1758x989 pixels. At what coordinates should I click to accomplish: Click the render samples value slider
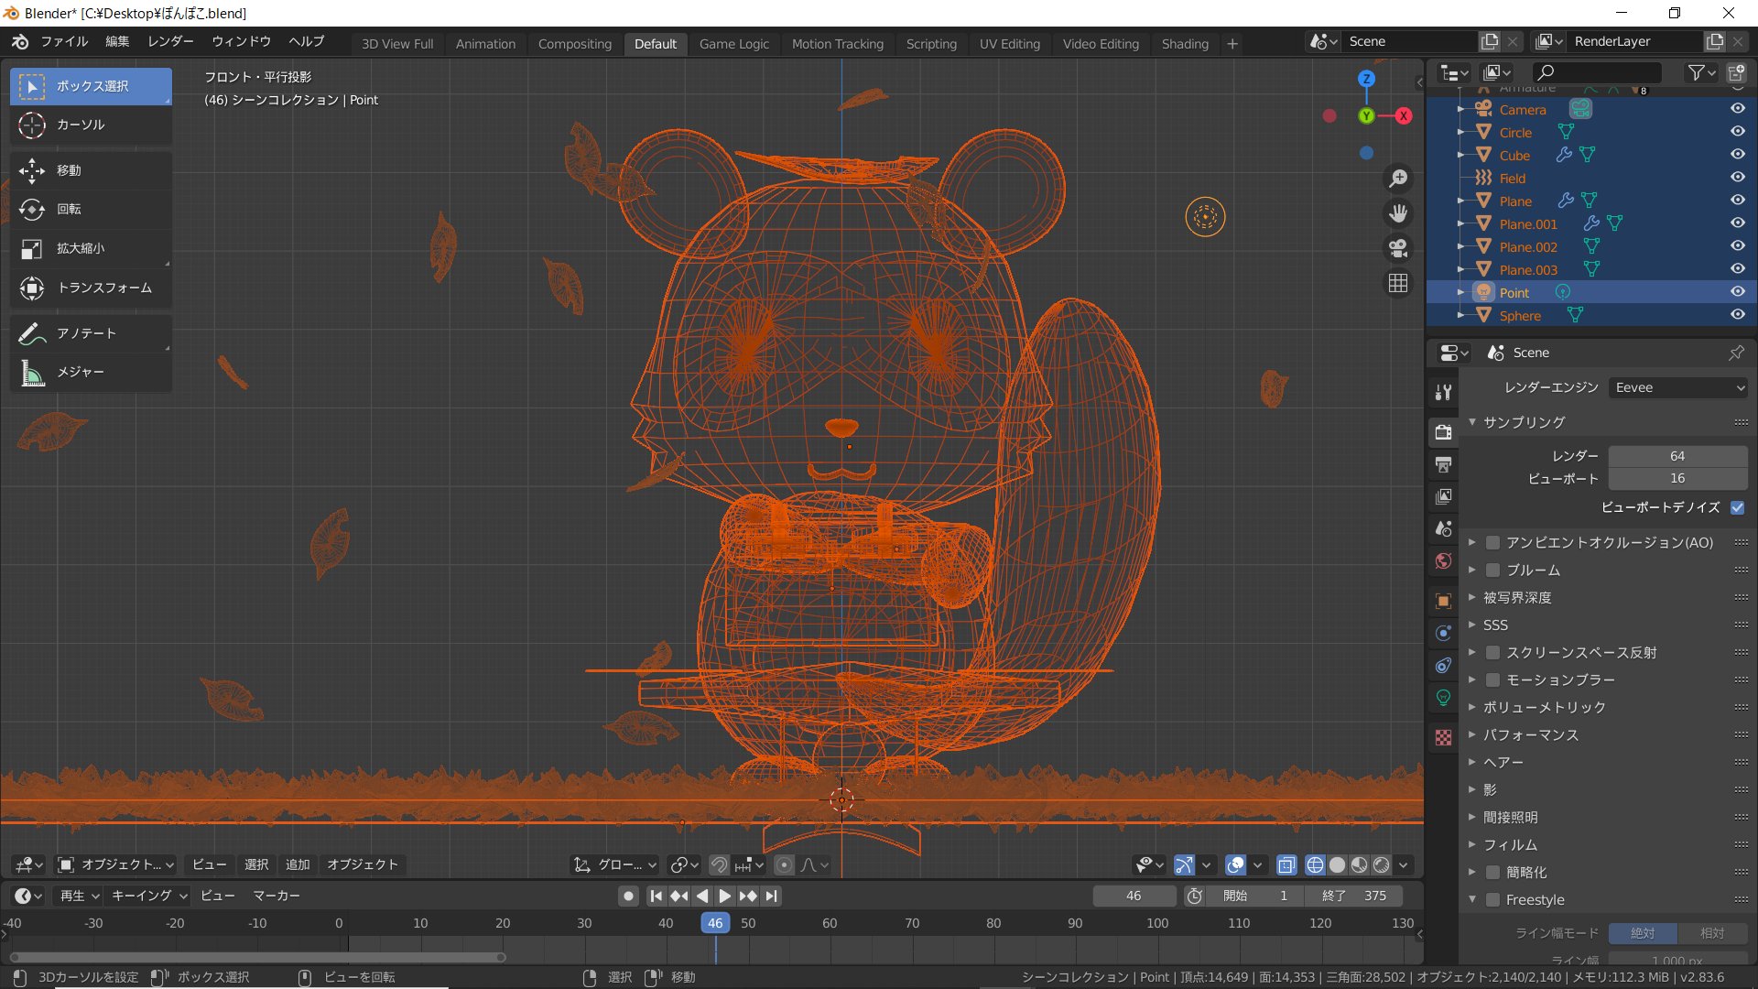click(1677, 456)
